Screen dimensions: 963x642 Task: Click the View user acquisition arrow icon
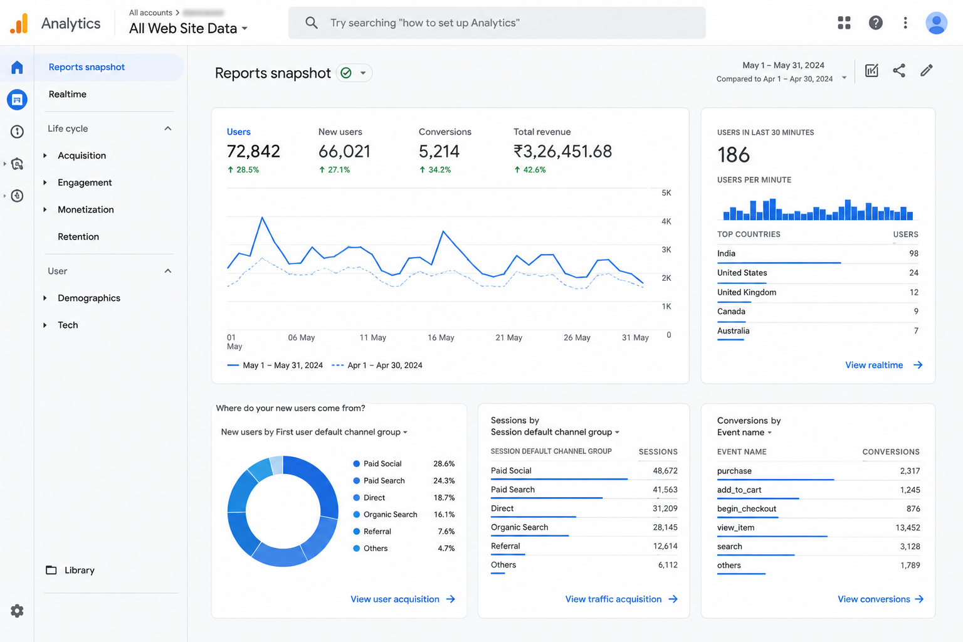[x=450, y=599]
